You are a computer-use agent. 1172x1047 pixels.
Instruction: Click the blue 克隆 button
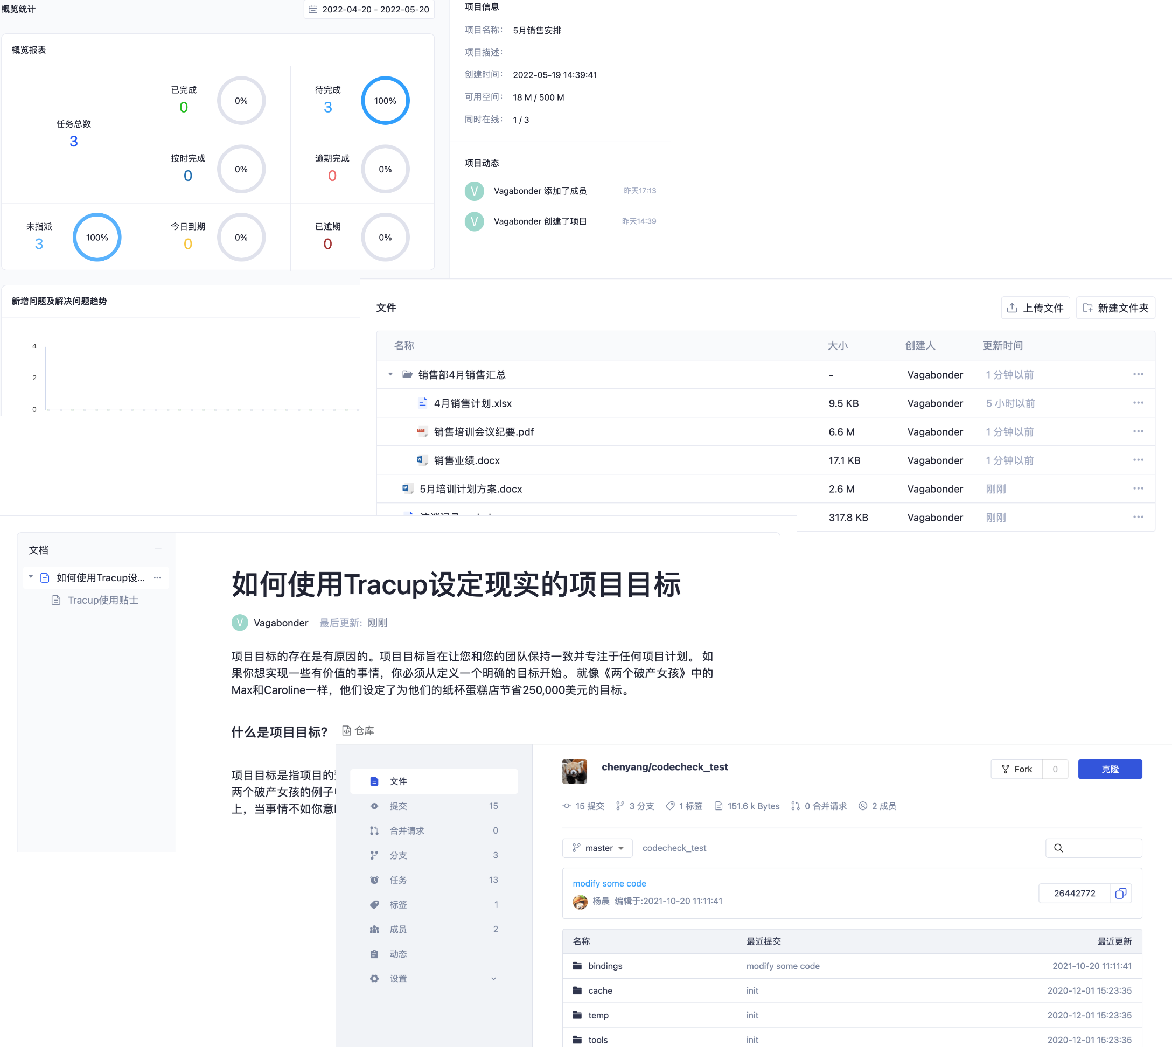(x=1110, y=769)
